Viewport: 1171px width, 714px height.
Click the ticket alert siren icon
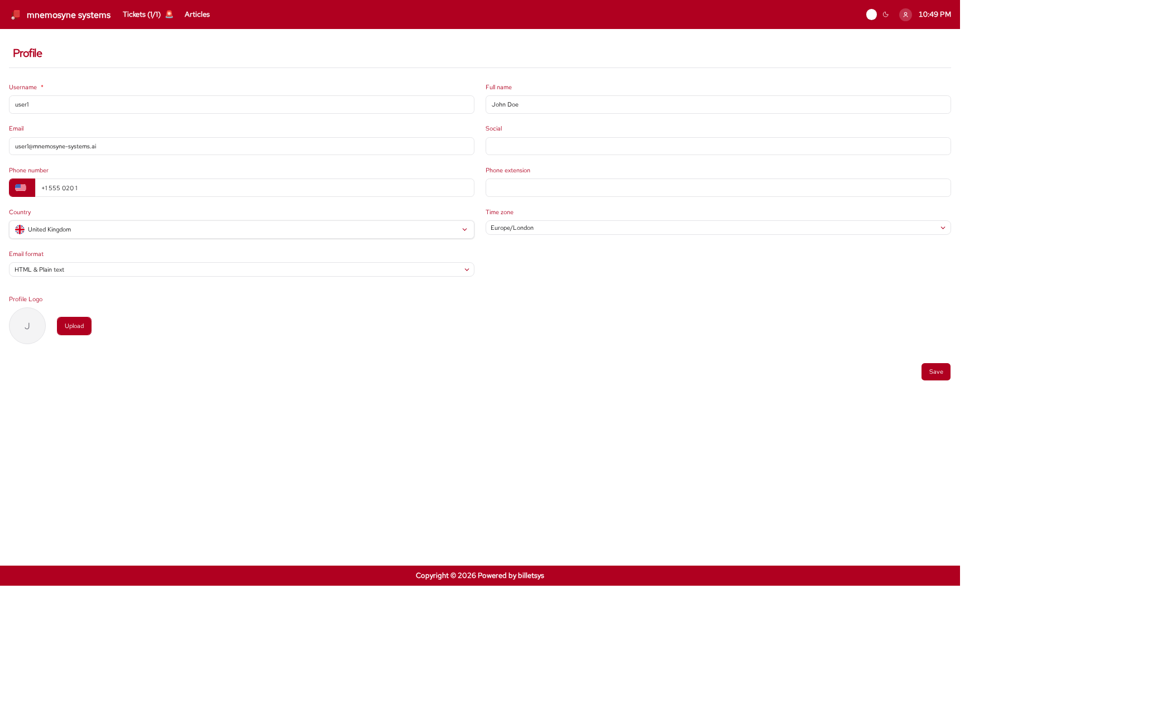tap(169, 15)
